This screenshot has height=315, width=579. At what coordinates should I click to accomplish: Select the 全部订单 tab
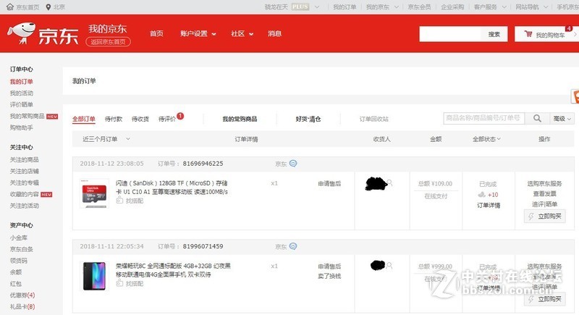[x=83, y=119]
